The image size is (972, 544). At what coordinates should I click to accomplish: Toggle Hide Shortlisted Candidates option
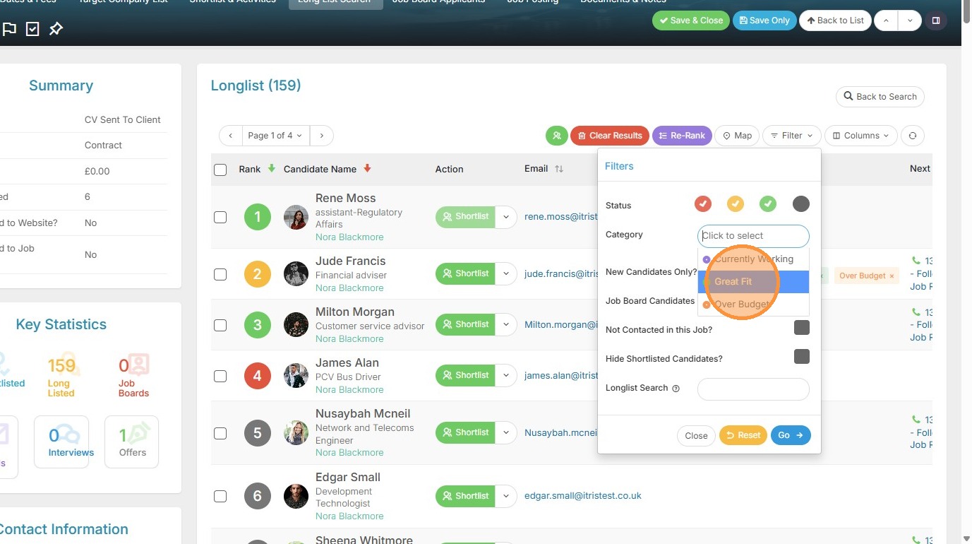(x=801, y=357)
